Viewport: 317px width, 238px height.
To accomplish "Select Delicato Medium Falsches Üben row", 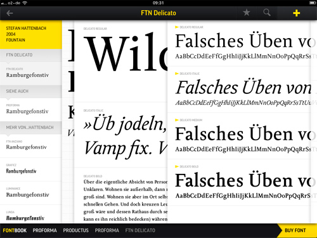I will (239, 136).
